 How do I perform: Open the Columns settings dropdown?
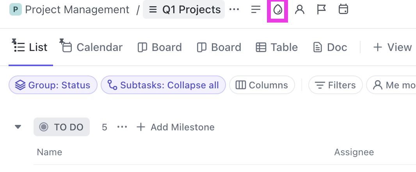click(x=262, y=85)
